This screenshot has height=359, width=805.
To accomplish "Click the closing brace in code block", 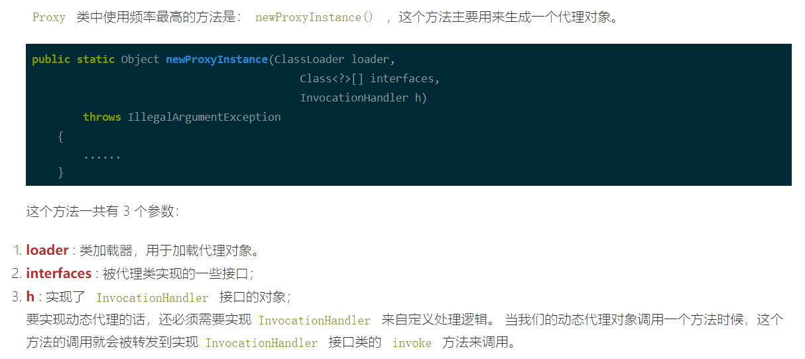I will coord(61,173).
